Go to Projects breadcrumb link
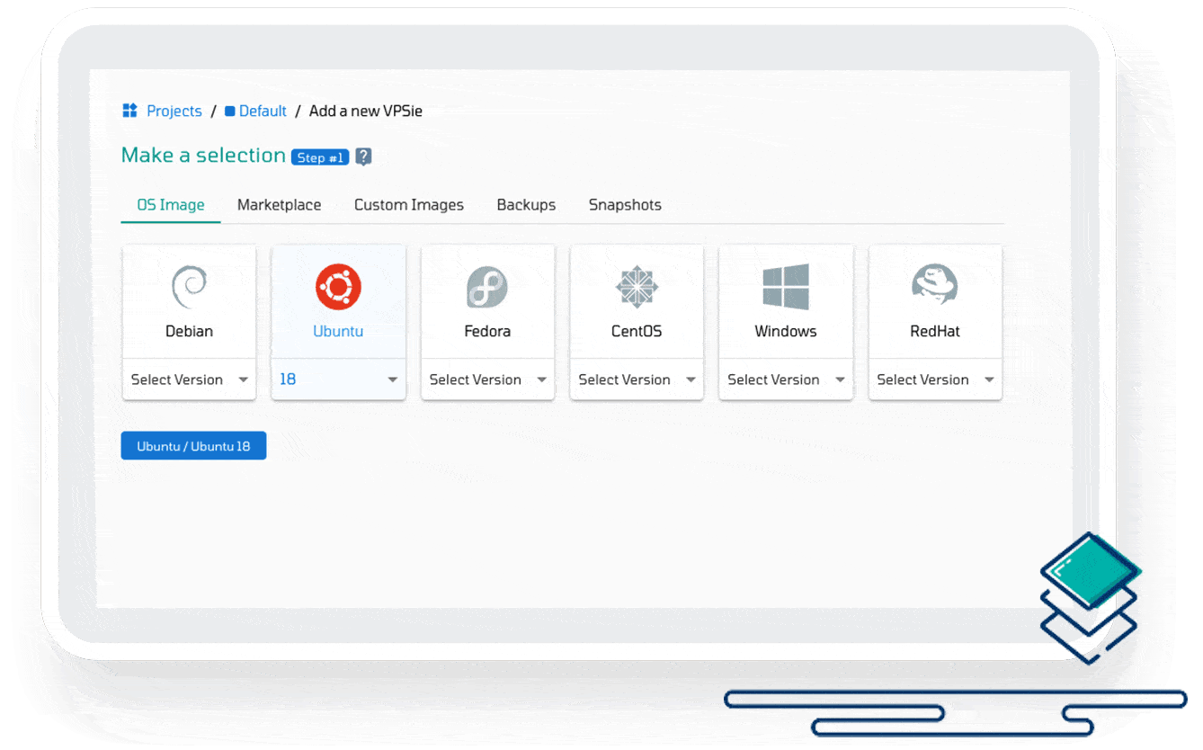The image size is (1203, 750). (174, 112)
